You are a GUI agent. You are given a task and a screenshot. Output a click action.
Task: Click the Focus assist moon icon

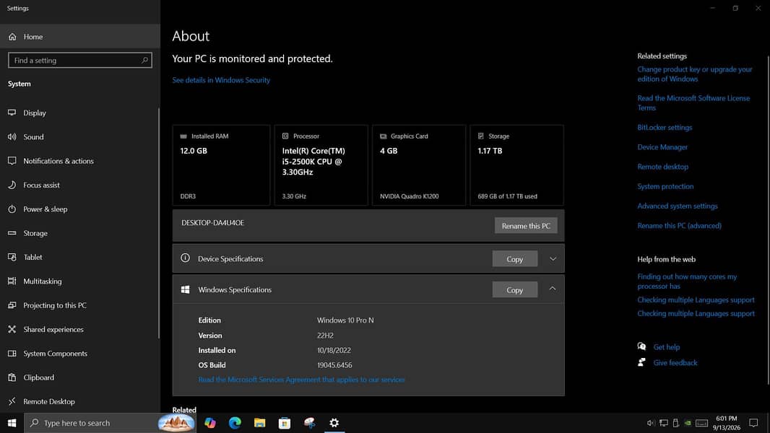click(x=12, y=185)
